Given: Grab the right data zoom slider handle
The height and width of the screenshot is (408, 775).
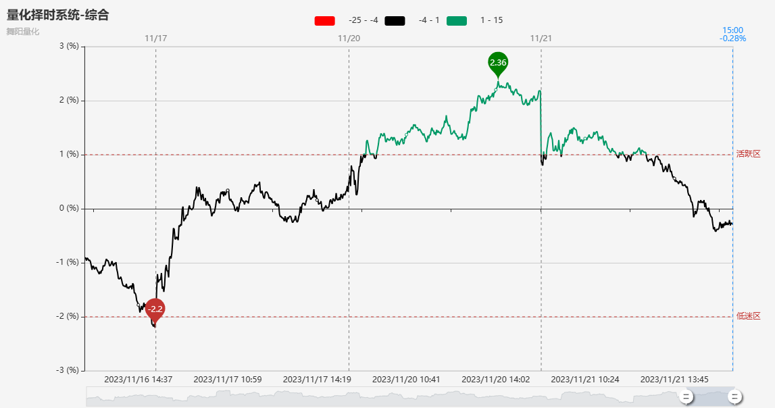Looking at the screenshot, I should pyautogui.click(x=734, y=397).
